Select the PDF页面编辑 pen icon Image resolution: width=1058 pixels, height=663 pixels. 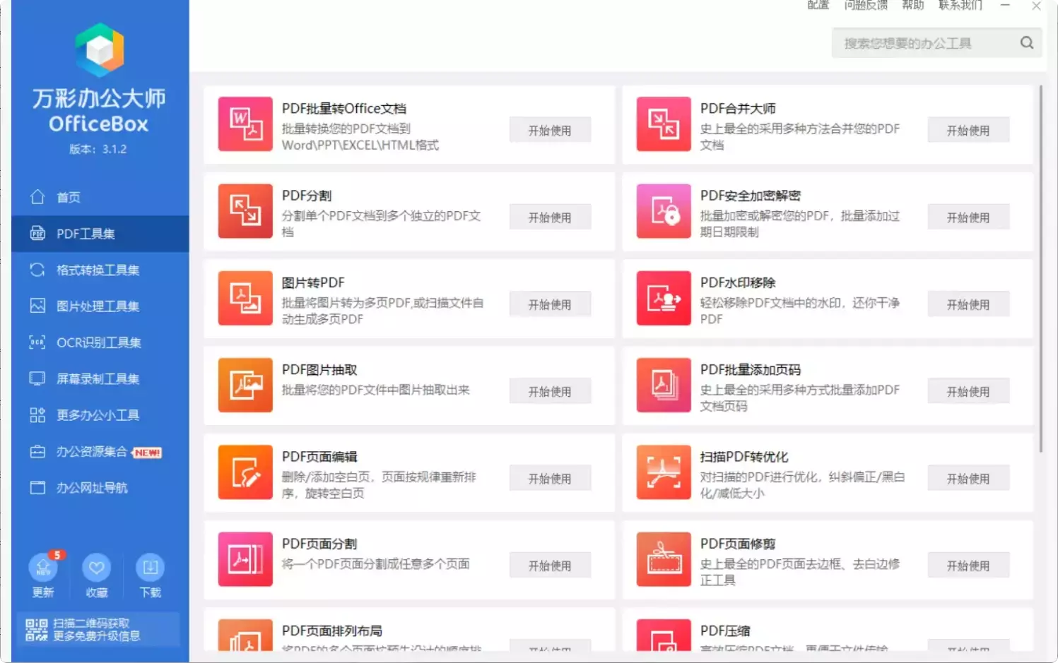245,472
